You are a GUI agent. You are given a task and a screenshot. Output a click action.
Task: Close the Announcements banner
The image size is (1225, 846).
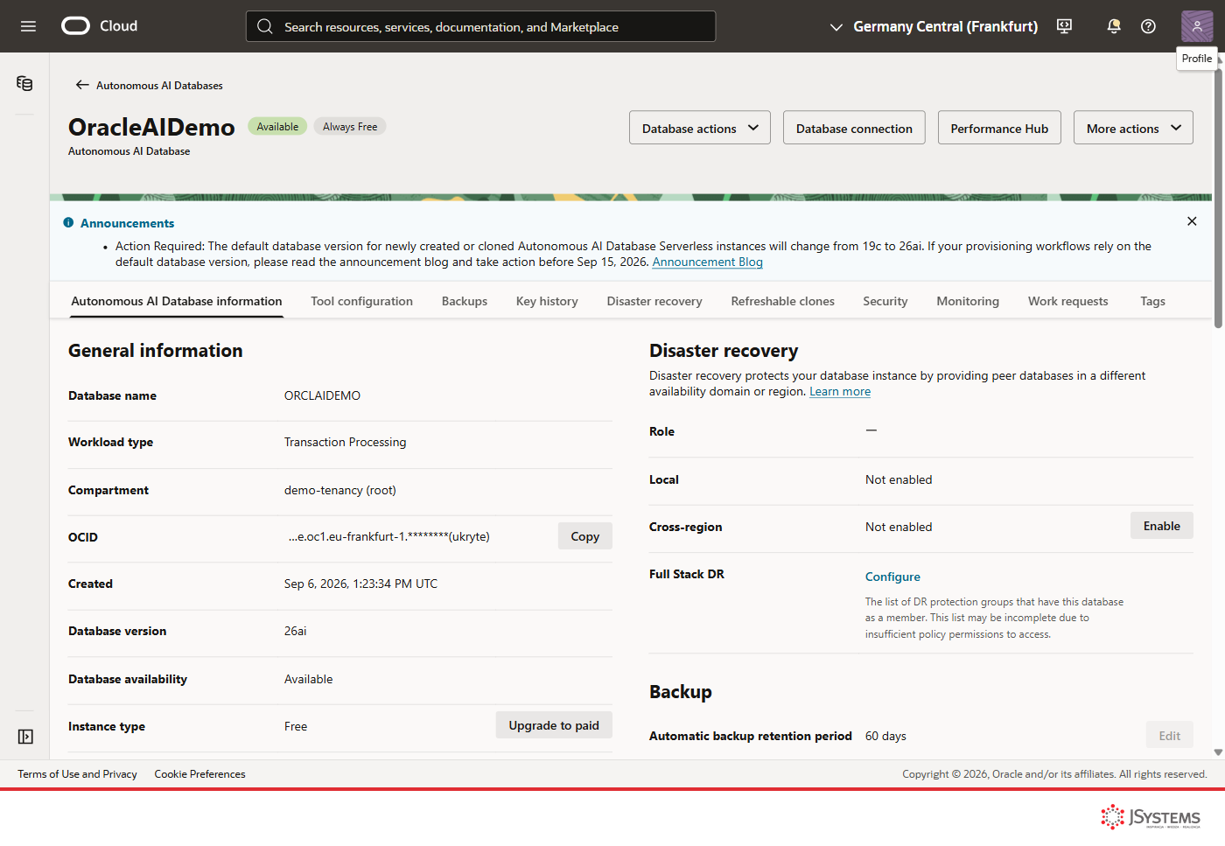point(1192,221)
